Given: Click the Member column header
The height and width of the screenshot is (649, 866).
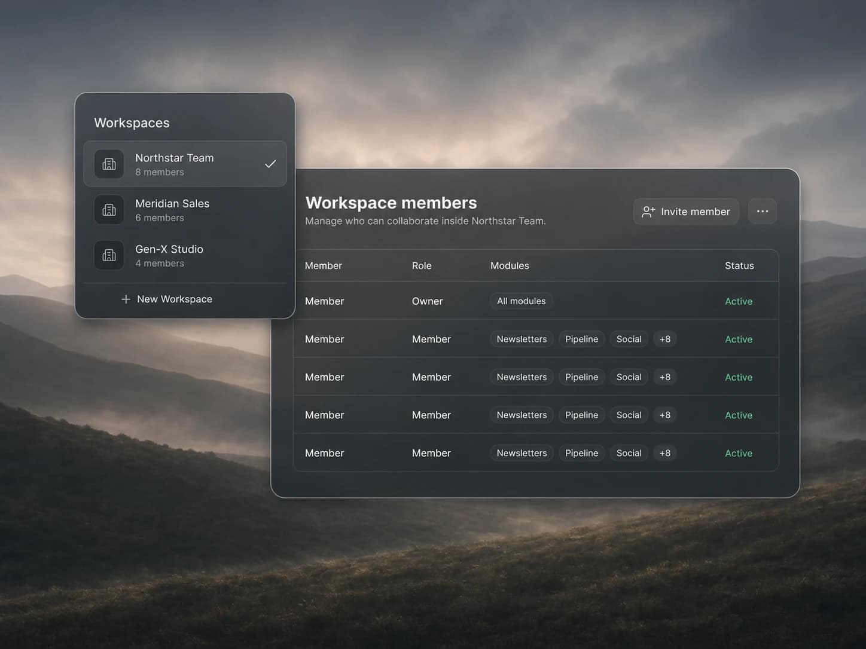Looking at the screenshot, I should (324, 265).
